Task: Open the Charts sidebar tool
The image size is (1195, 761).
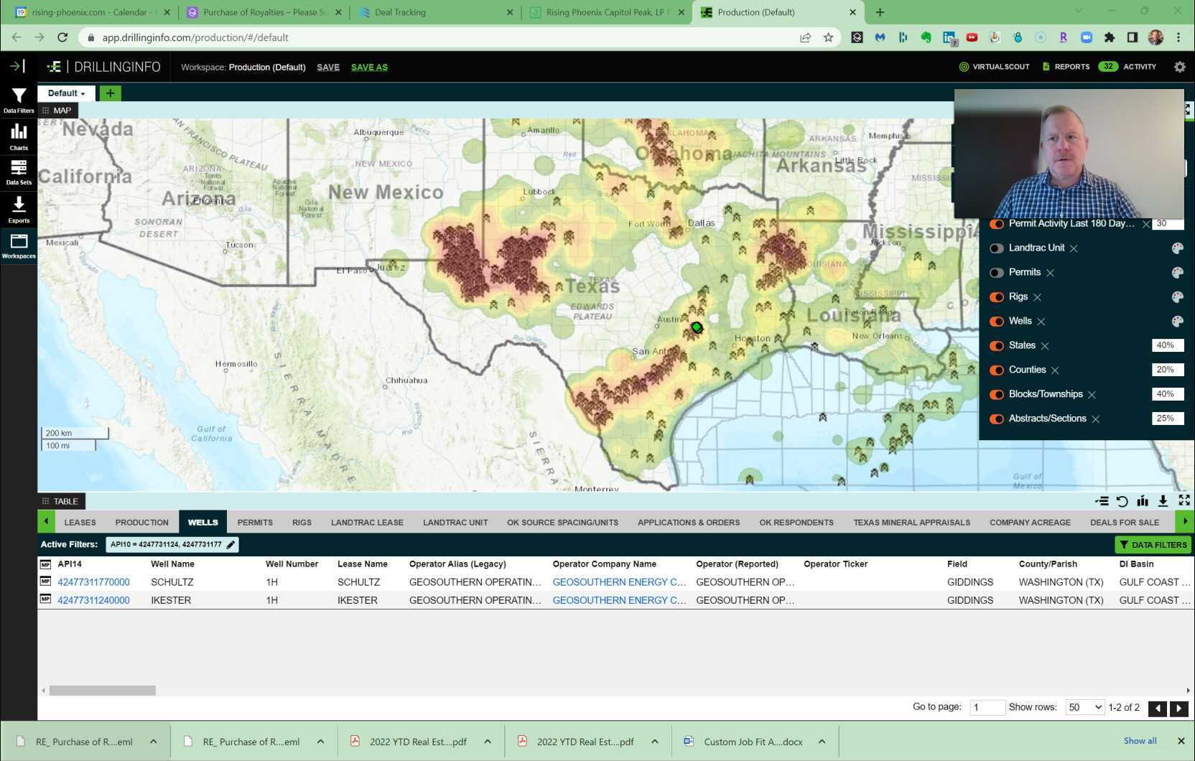Action: point(19,136)
